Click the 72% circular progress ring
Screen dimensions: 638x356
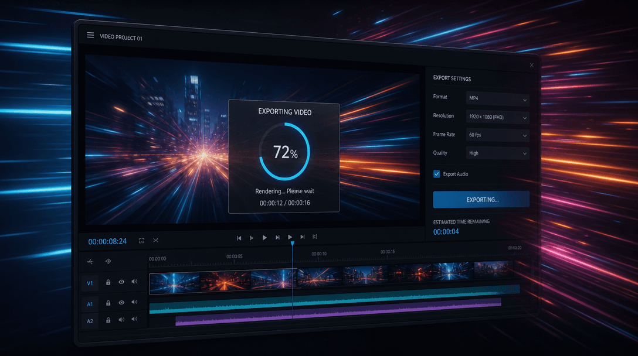click(x=284, y=152)
